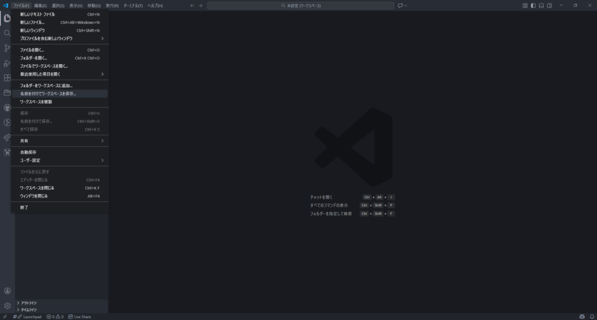Open the Search view icon

click(8, 33)
